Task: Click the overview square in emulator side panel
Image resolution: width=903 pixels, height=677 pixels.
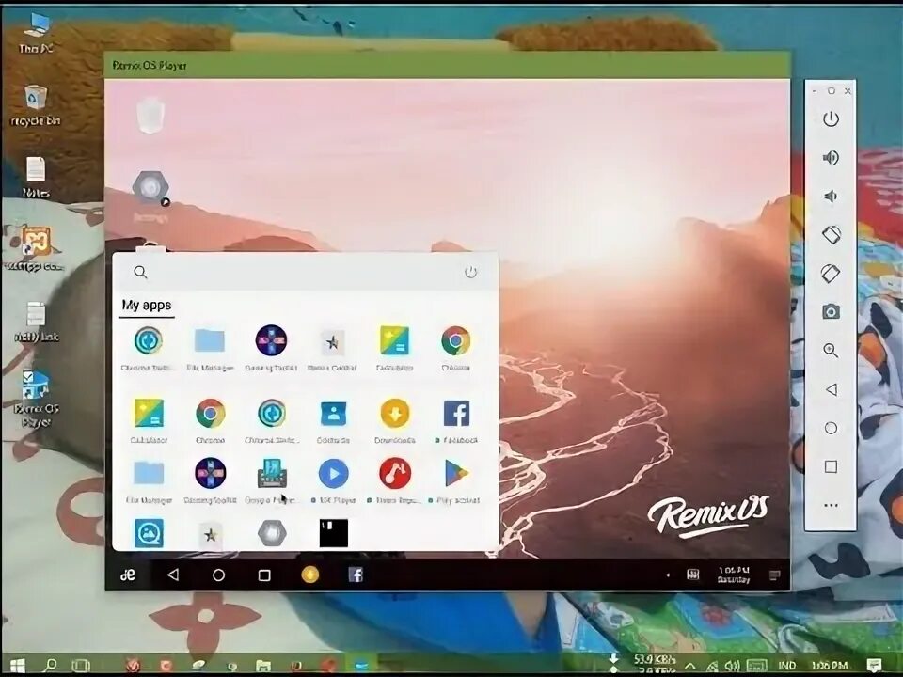Action: coord(831,466)
